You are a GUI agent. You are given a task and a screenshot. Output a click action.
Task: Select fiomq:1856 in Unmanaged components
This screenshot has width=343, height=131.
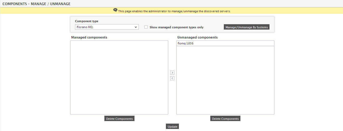[225, 43]
